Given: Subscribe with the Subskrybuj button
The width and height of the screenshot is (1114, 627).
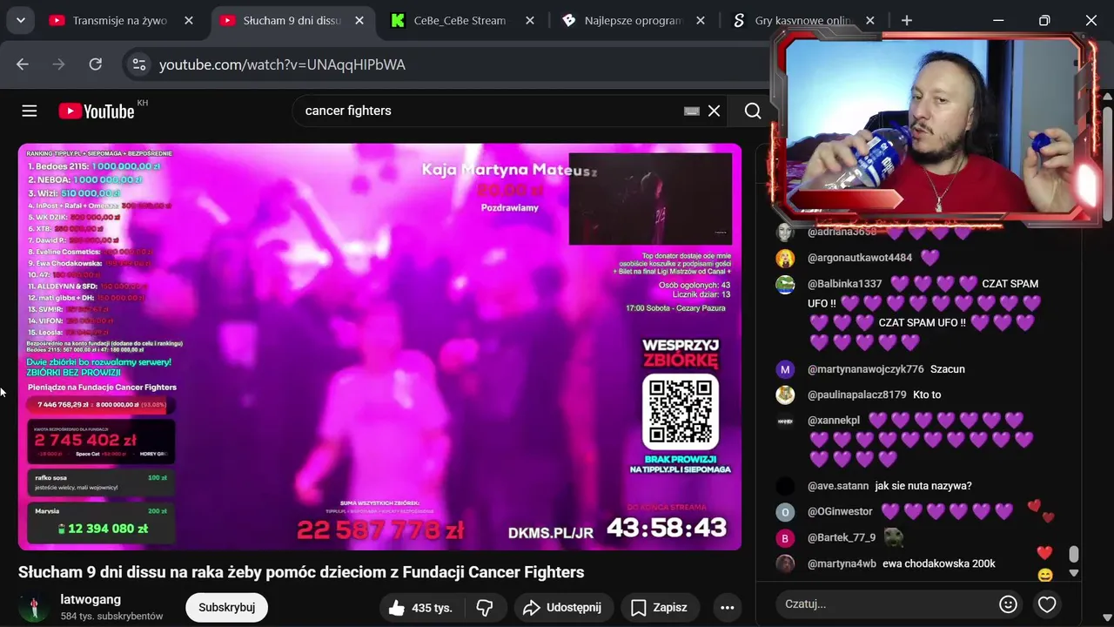Looking at the screenshot, I should click(x=226, y=607).
